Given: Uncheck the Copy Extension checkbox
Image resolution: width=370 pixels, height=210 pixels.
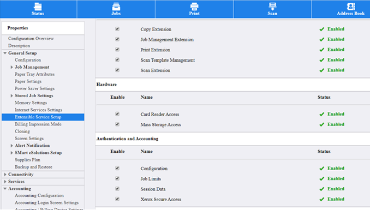Looking at the screenshot, I should pos(117,29).
